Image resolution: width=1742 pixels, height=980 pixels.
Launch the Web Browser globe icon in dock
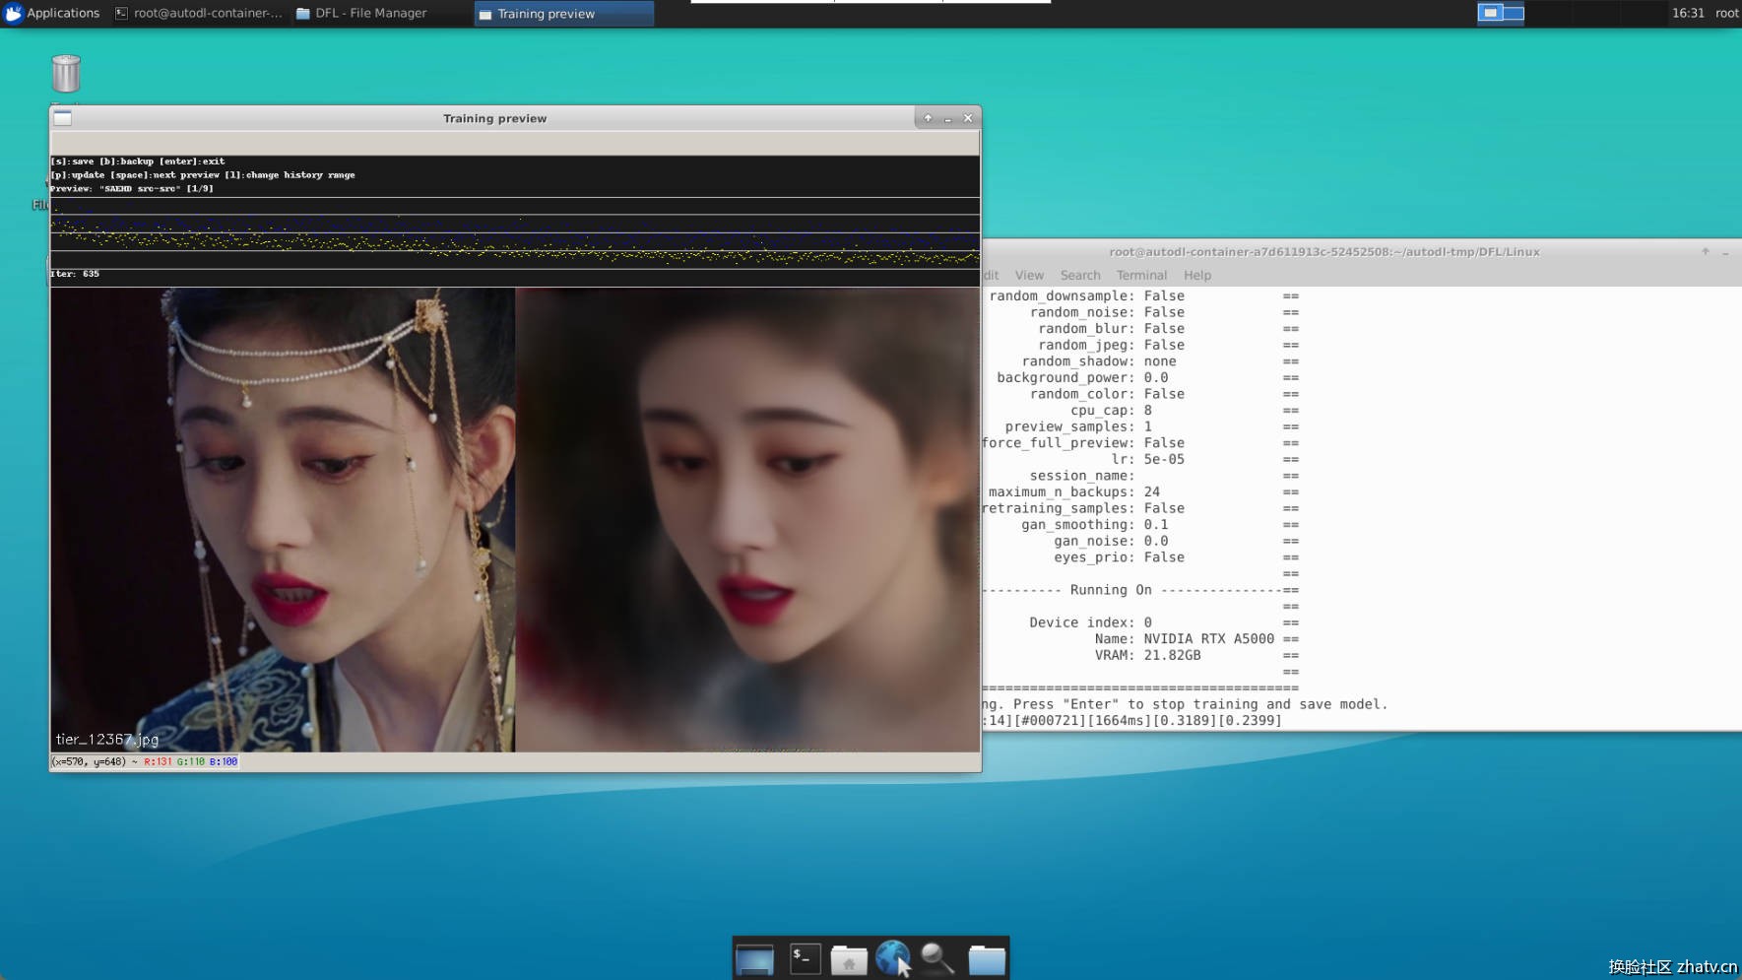click(893, 958)
